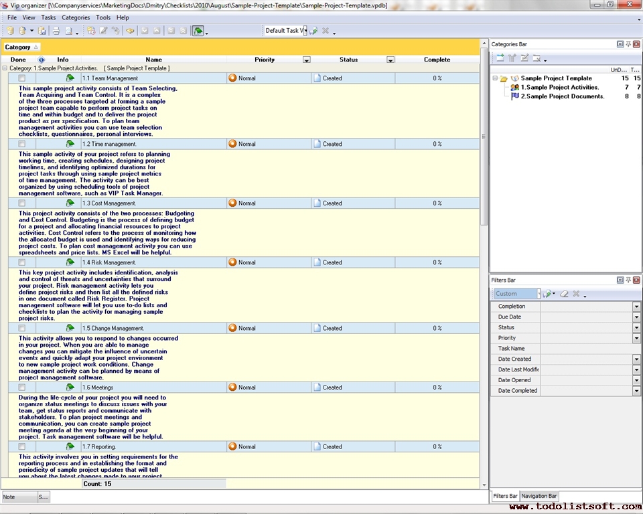643x514 pixels.
Task: Click the first icon in Categories Bar toolbar
Action: click(x=500, y=59)
